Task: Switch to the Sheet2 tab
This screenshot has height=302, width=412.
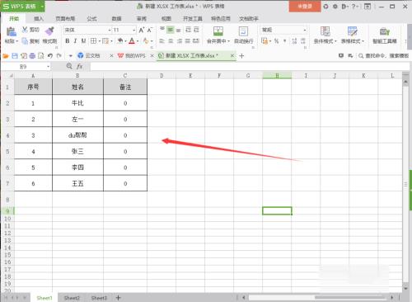Action: 72,298
